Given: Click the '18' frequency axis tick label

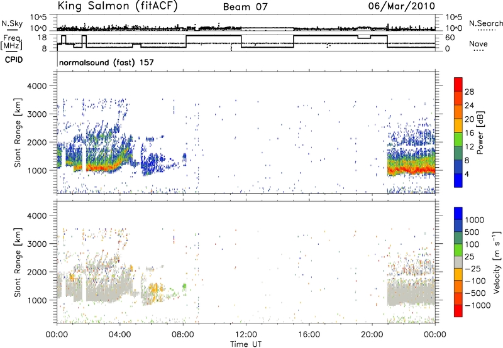Looking at the screenshot, I should (42, 38).
